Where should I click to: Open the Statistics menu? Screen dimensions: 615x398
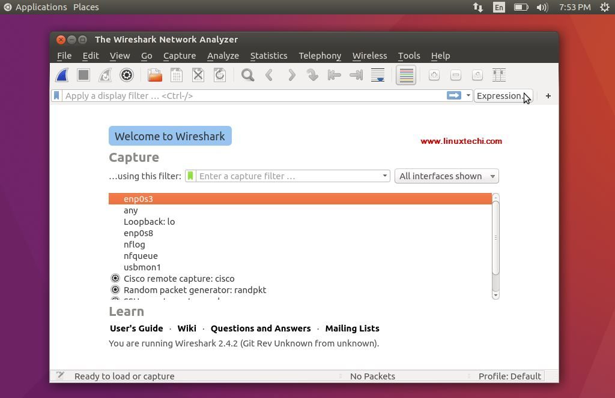[268, 55]
